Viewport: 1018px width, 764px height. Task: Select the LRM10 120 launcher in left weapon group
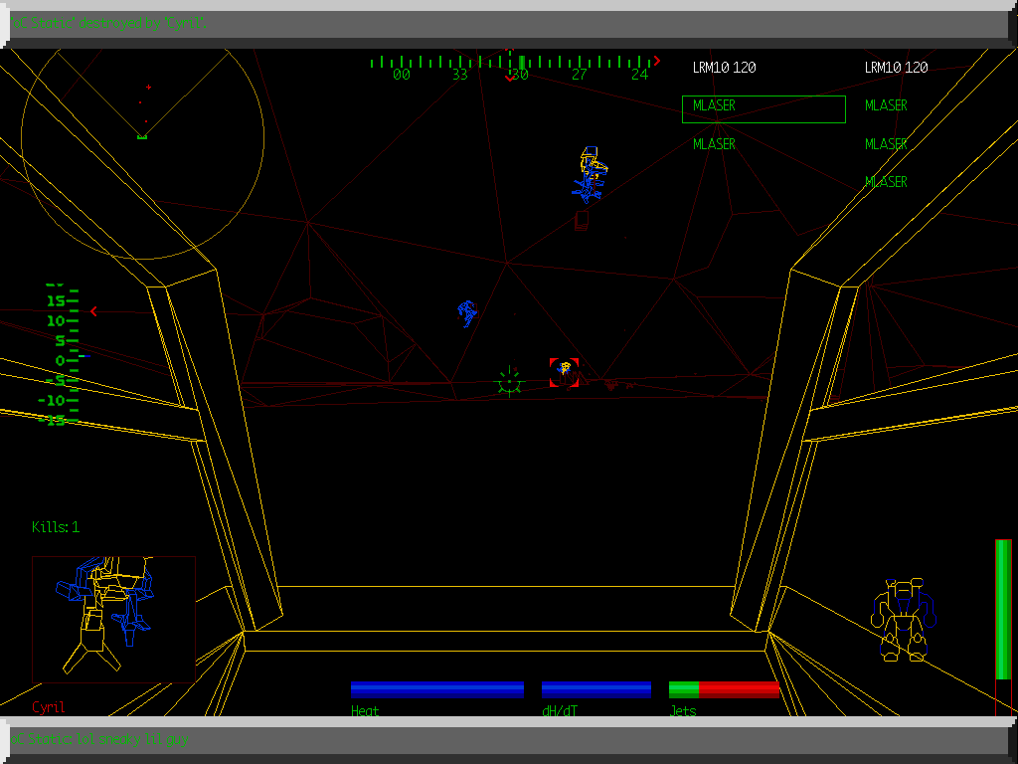pyautogui.click(x=725, y=68)
